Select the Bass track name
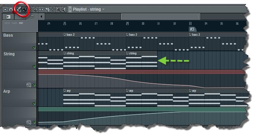The height and width of the screenshot is (137, 257). pyautogui.click(x=8, y=35)
